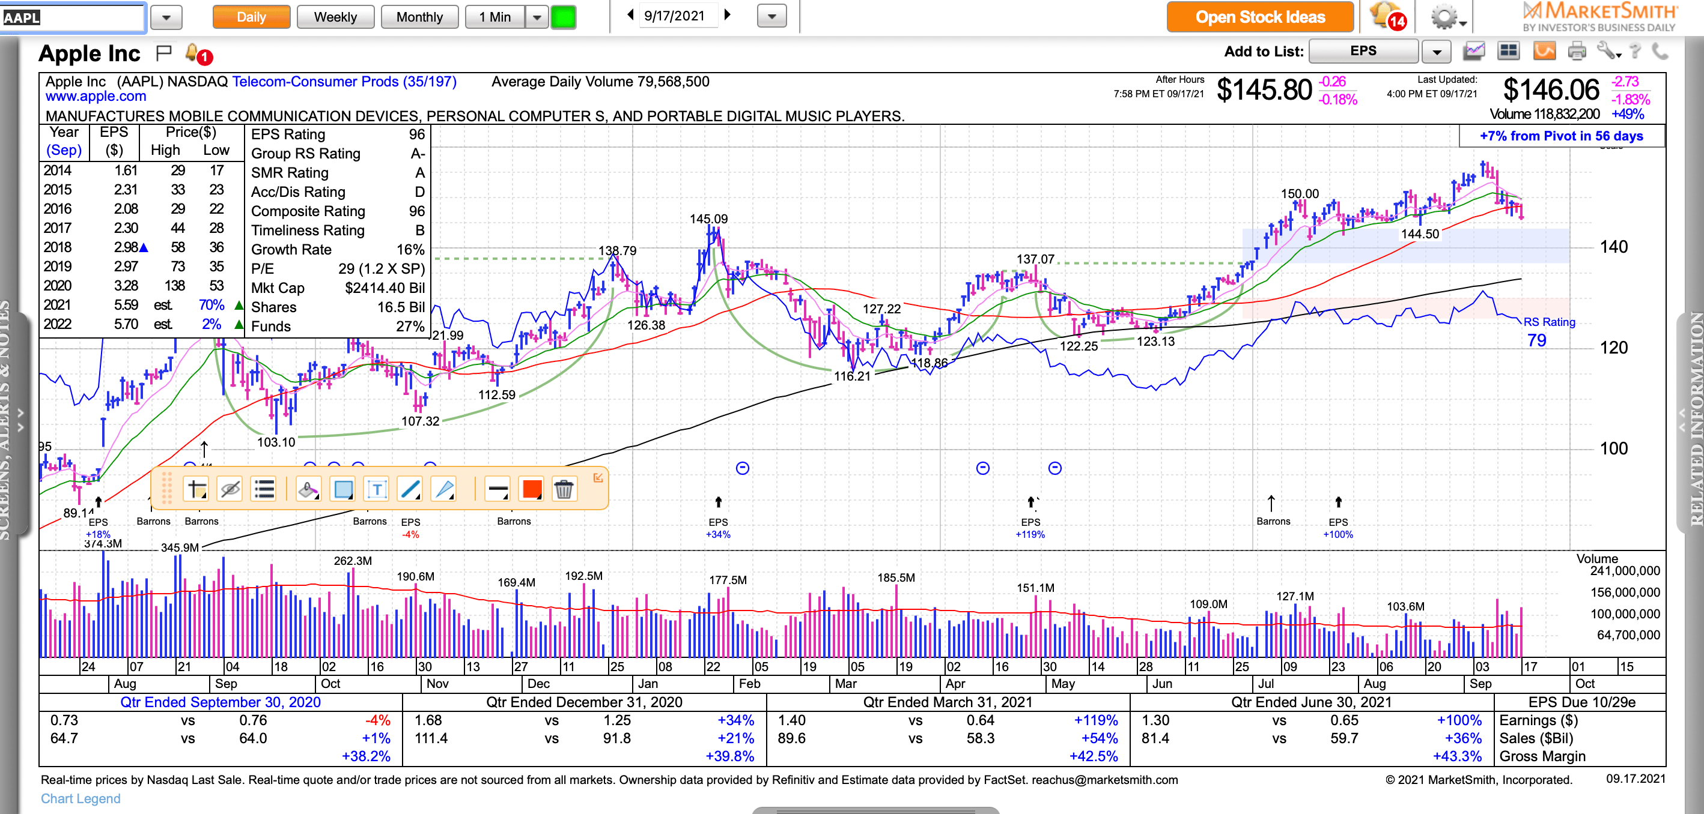Viewport: 1704px width, 814px height.
Task: Click the 2021 EPS estimate 70% value
Action: [211, 305]
